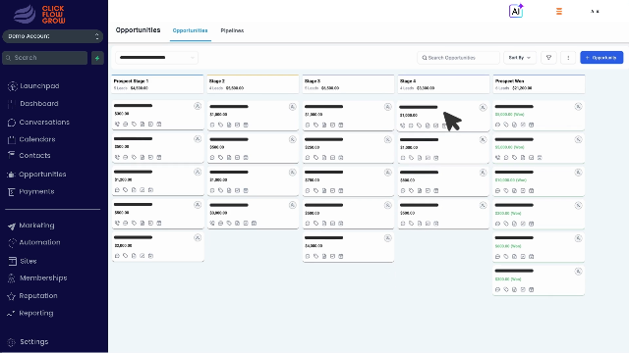
Task: Open Conversations in the sidebar
Action: pyautogui.click(x=38, y=122)
